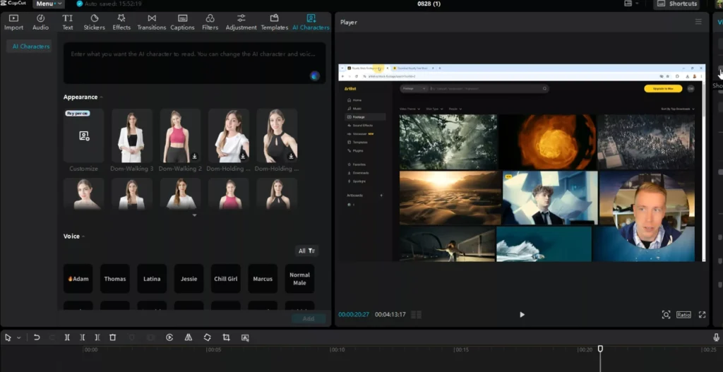
Task: Split the clip at the playhead
Action: click(x=67, y=337)
